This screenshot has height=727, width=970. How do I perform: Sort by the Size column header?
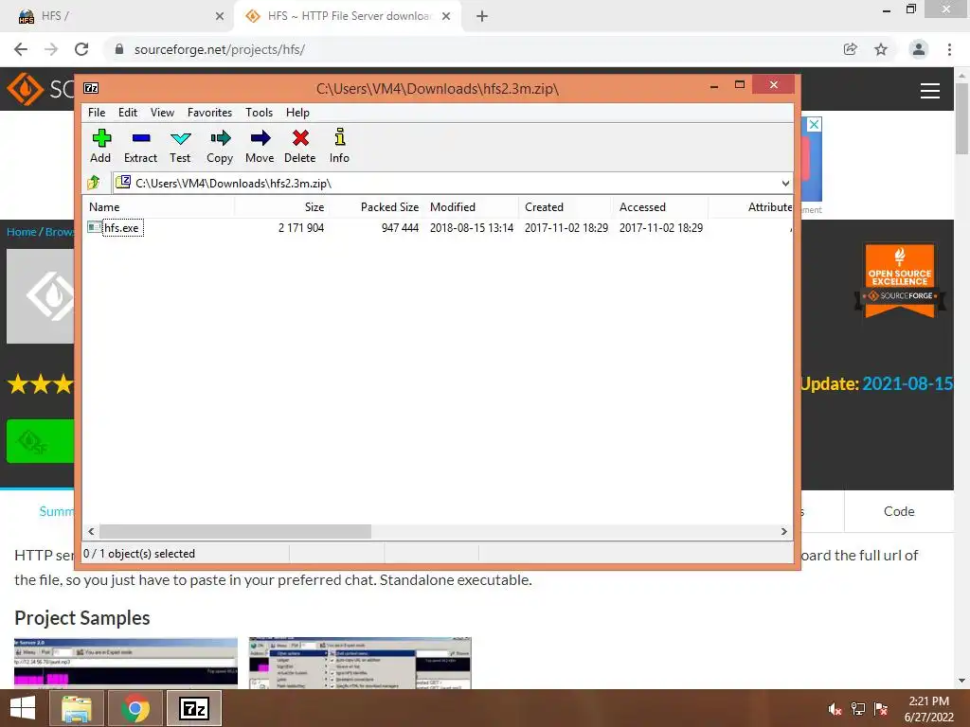pyautogui.click(x=281, y=207)
